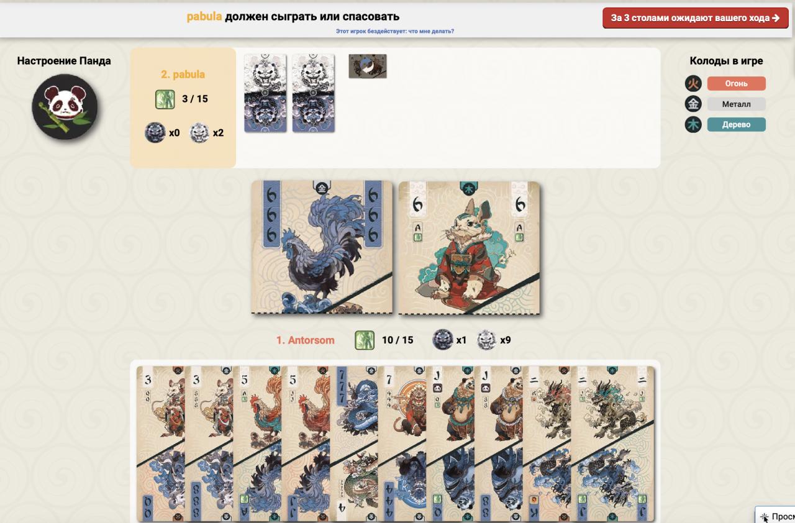Select the Металл deck label
795x523 pixels.
tap(736, 104)
